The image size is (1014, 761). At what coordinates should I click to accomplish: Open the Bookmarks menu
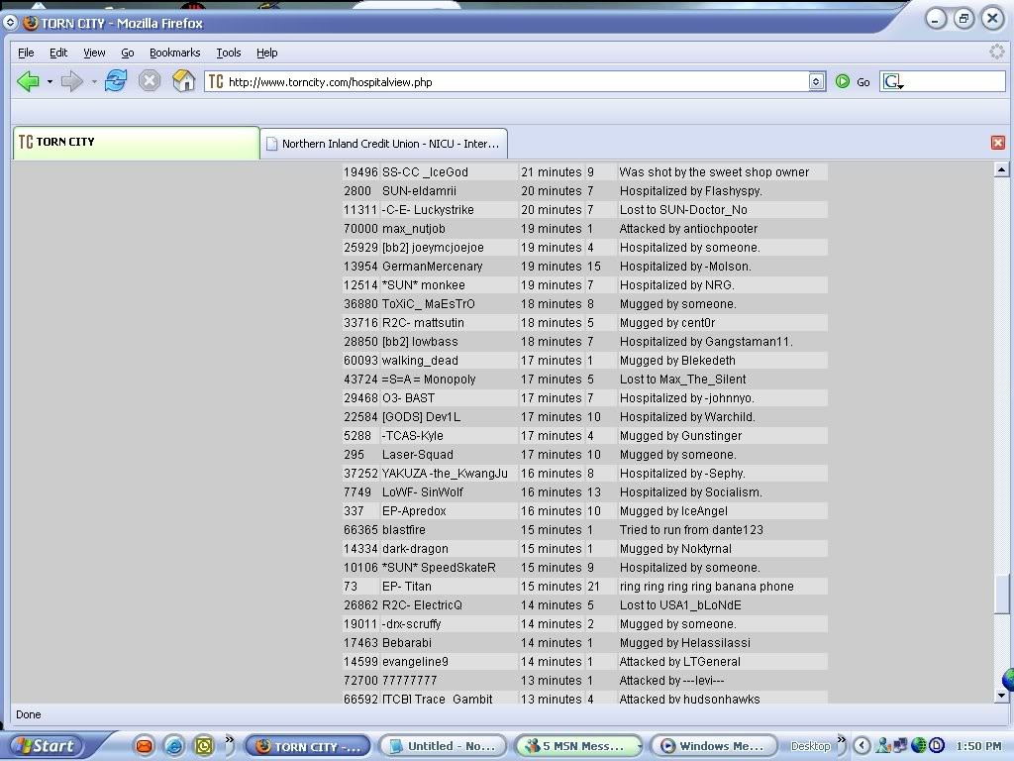[174, 53]
